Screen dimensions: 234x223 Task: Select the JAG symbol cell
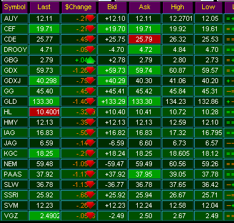pos(15,143)
